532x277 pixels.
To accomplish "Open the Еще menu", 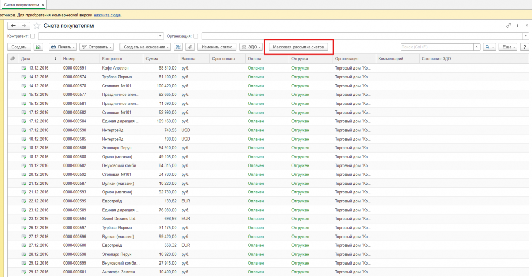I will 508,47.
